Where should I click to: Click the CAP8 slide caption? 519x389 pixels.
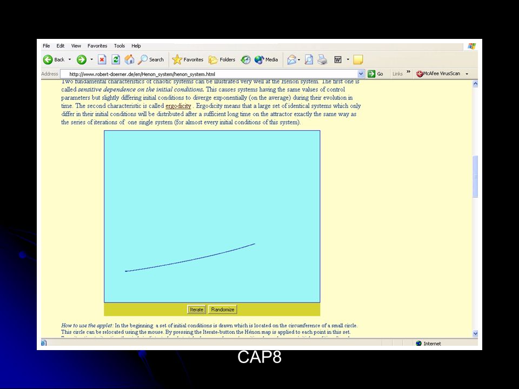[x=259, y=357]
